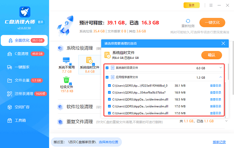Click the 38.1 MB size value
The image size is (234, 148).
tap(180, 86)
